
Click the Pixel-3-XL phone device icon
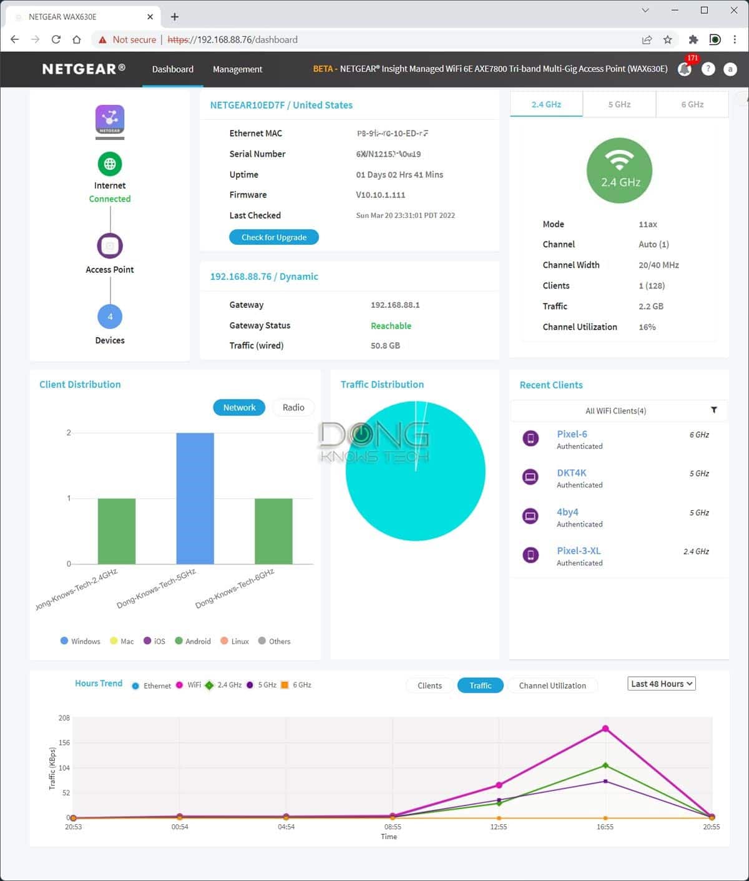[531, 554]
